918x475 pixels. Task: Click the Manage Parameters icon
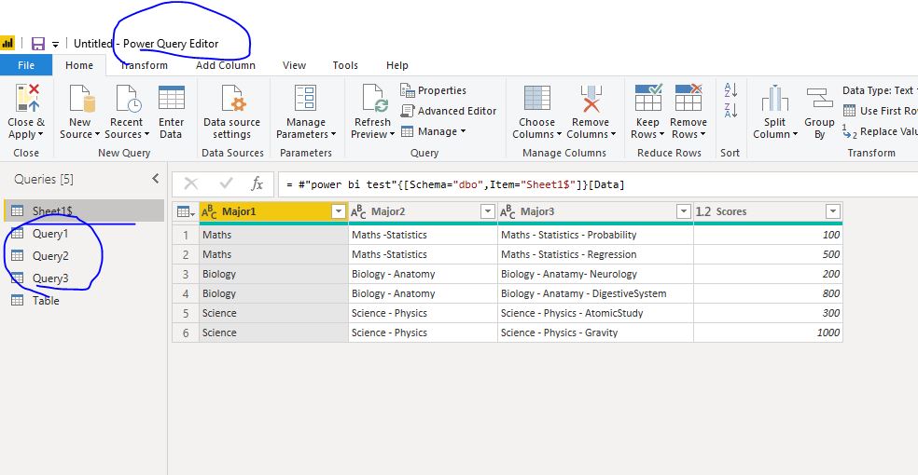click(x=305, y=98)
